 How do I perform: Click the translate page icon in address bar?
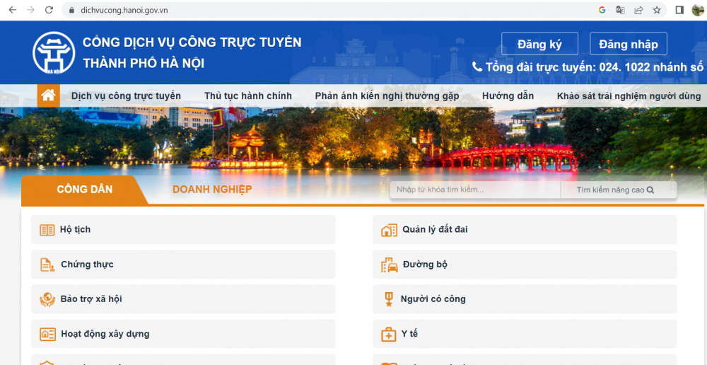click(621, 10)
